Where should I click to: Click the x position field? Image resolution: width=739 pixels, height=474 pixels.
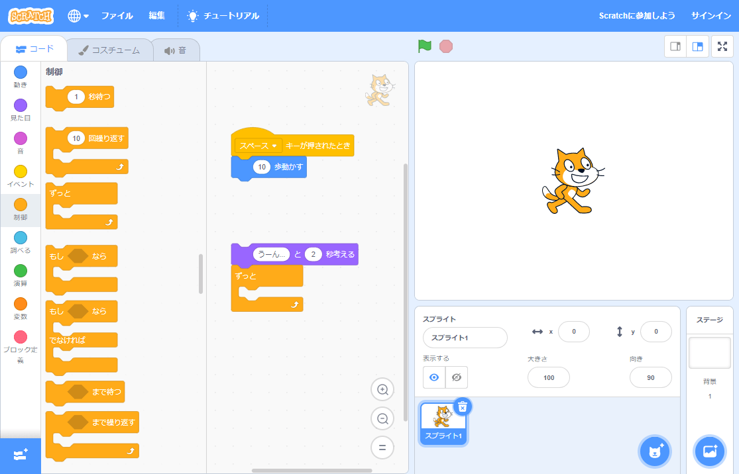[573, 332]
